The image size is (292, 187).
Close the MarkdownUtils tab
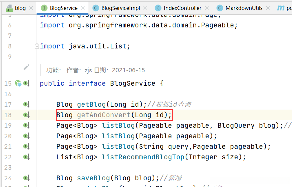point(268,8)
